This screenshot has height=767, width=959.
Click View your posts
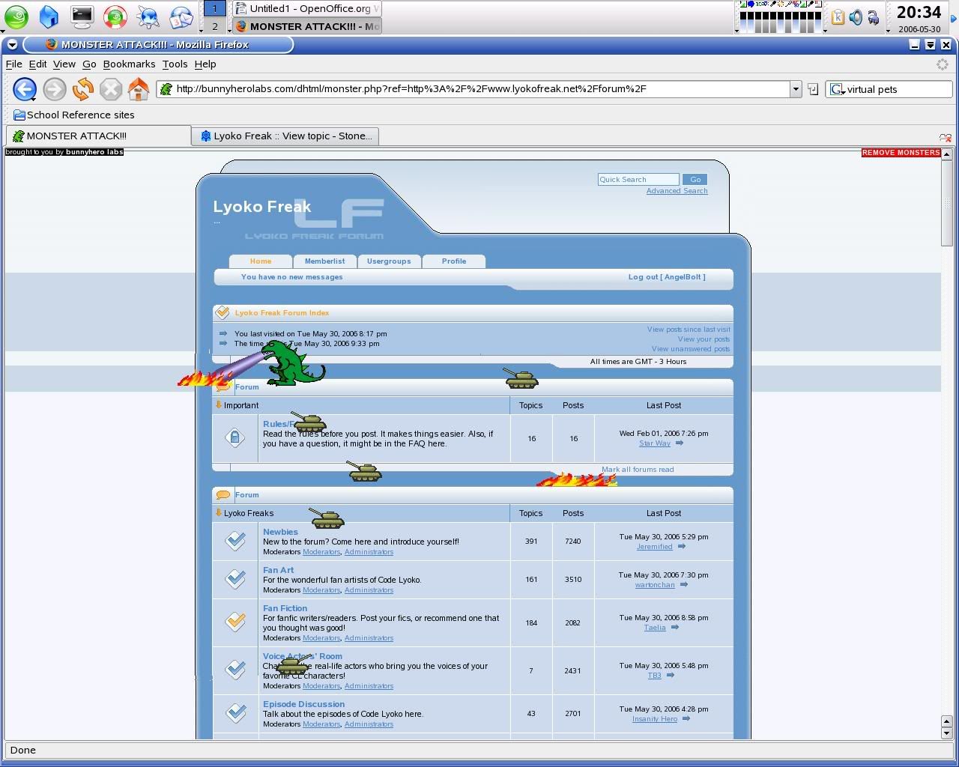click(704, 339)
